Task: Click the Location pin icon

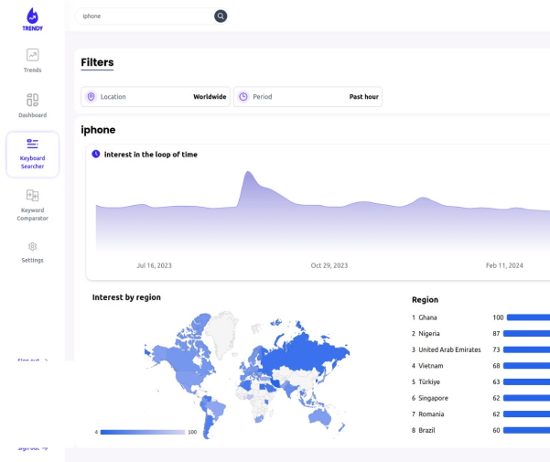Action: [91, 97]
